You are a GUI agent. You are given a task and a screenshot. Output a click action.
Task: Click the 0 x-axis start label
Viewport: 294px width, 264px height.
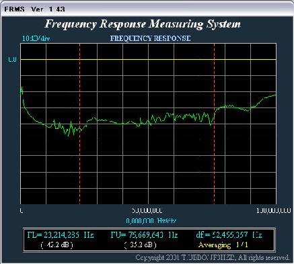tap(22, 211)
